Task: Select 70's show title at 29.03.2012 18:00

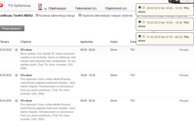Action: pos(26,75)
